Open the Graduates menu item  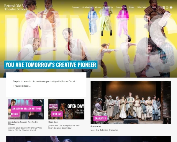click(x=87, y=7)
